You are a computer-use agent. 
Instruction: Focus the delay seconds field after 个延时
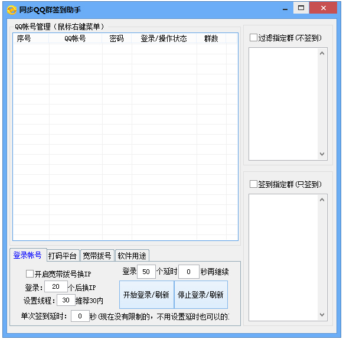click(x=189, y=272)
